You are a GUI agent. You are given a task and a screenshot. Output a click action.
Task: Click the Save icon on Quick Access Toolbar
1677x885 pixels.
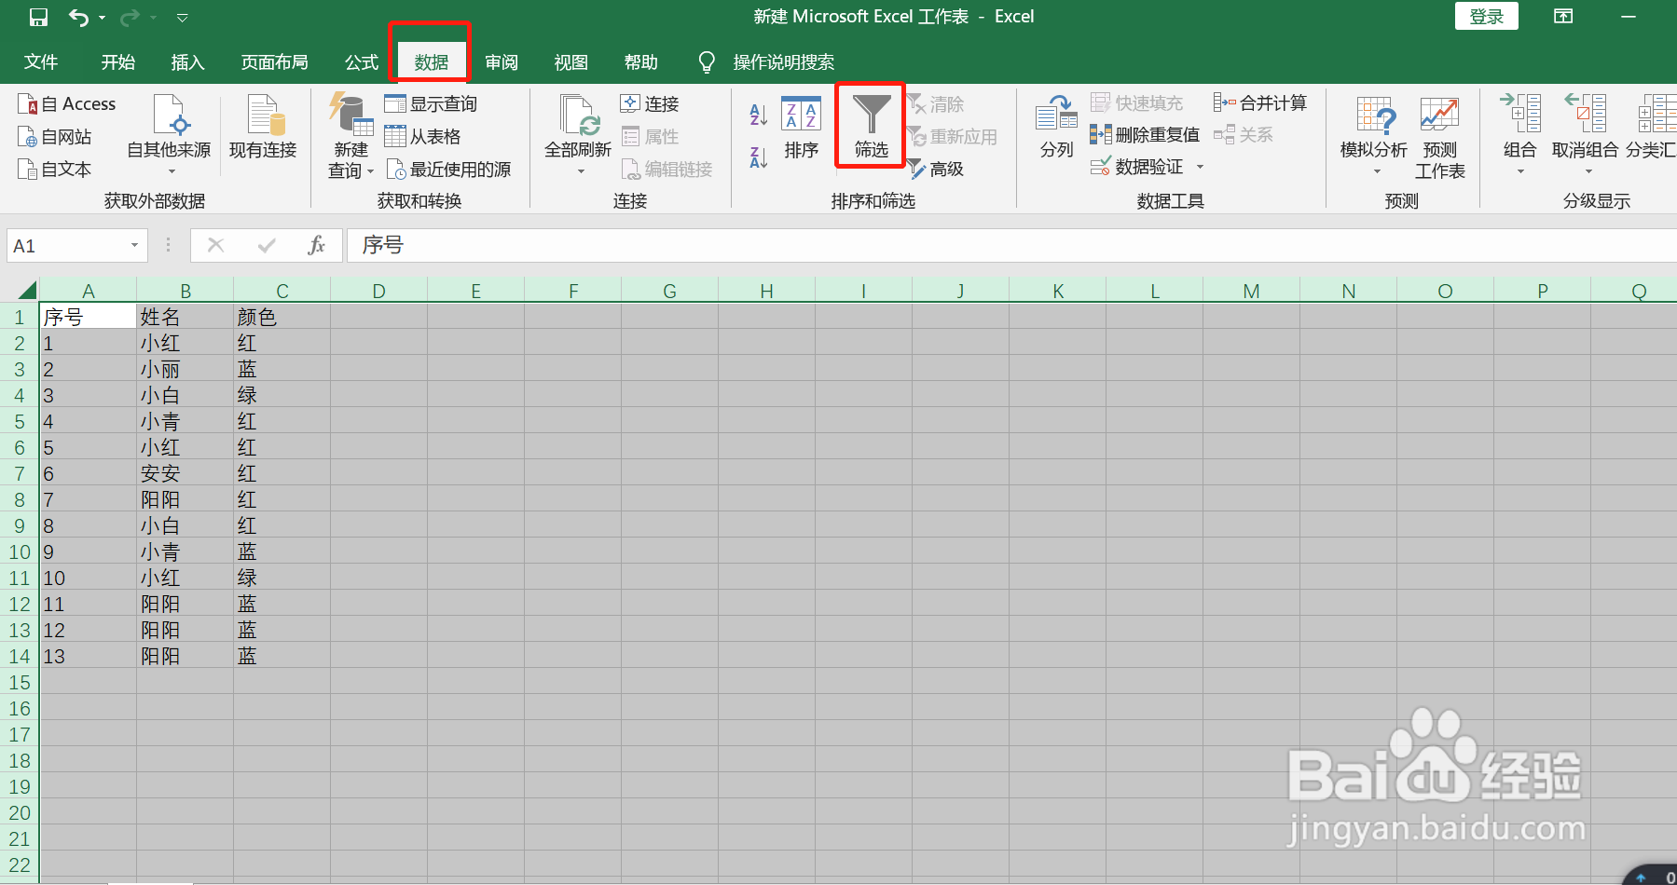[37, 16]
